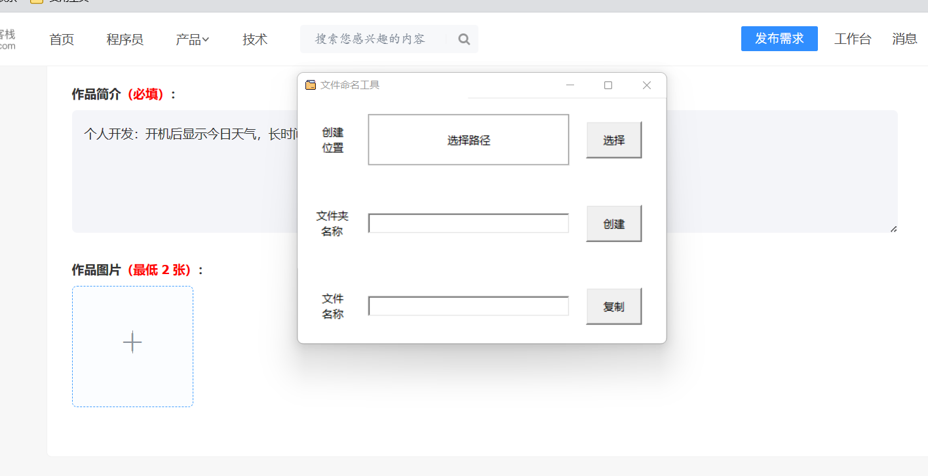Click the 文件命名工具 title text
The image size is (928, 476).
point(350,85)
